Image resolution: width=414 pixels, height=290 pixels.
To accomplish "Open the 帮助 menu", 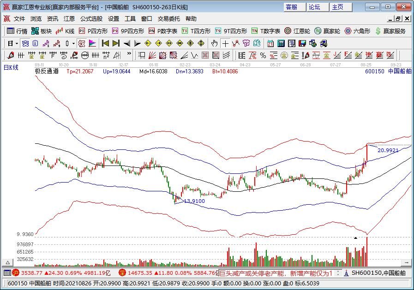I will (191, 19).
